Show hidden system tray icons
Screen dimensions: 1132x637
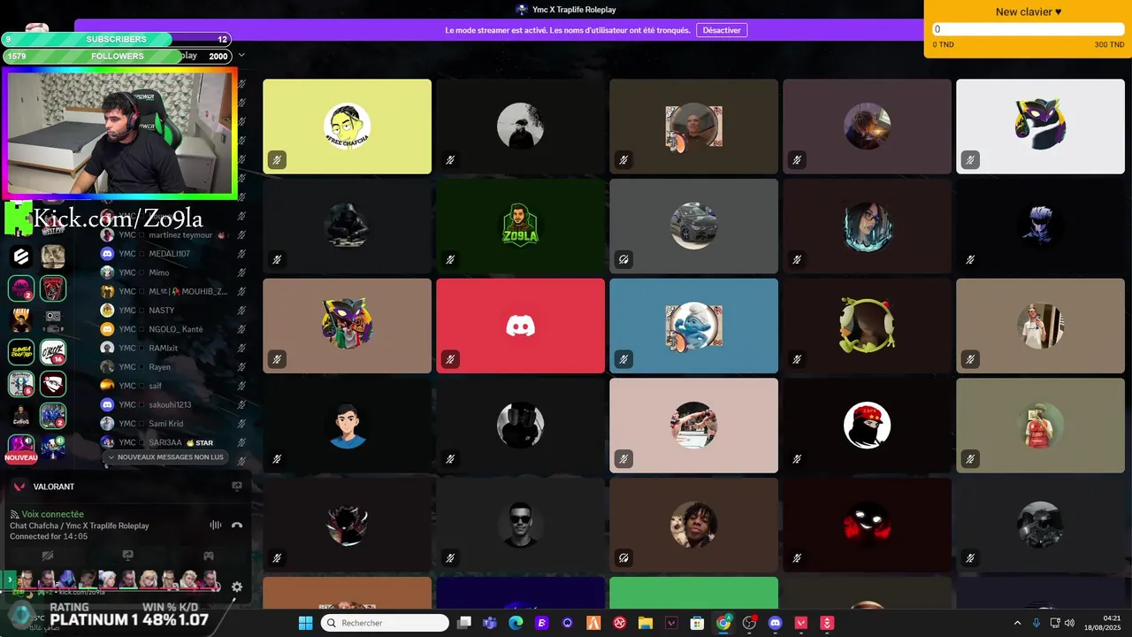[x=1017, y=623]
